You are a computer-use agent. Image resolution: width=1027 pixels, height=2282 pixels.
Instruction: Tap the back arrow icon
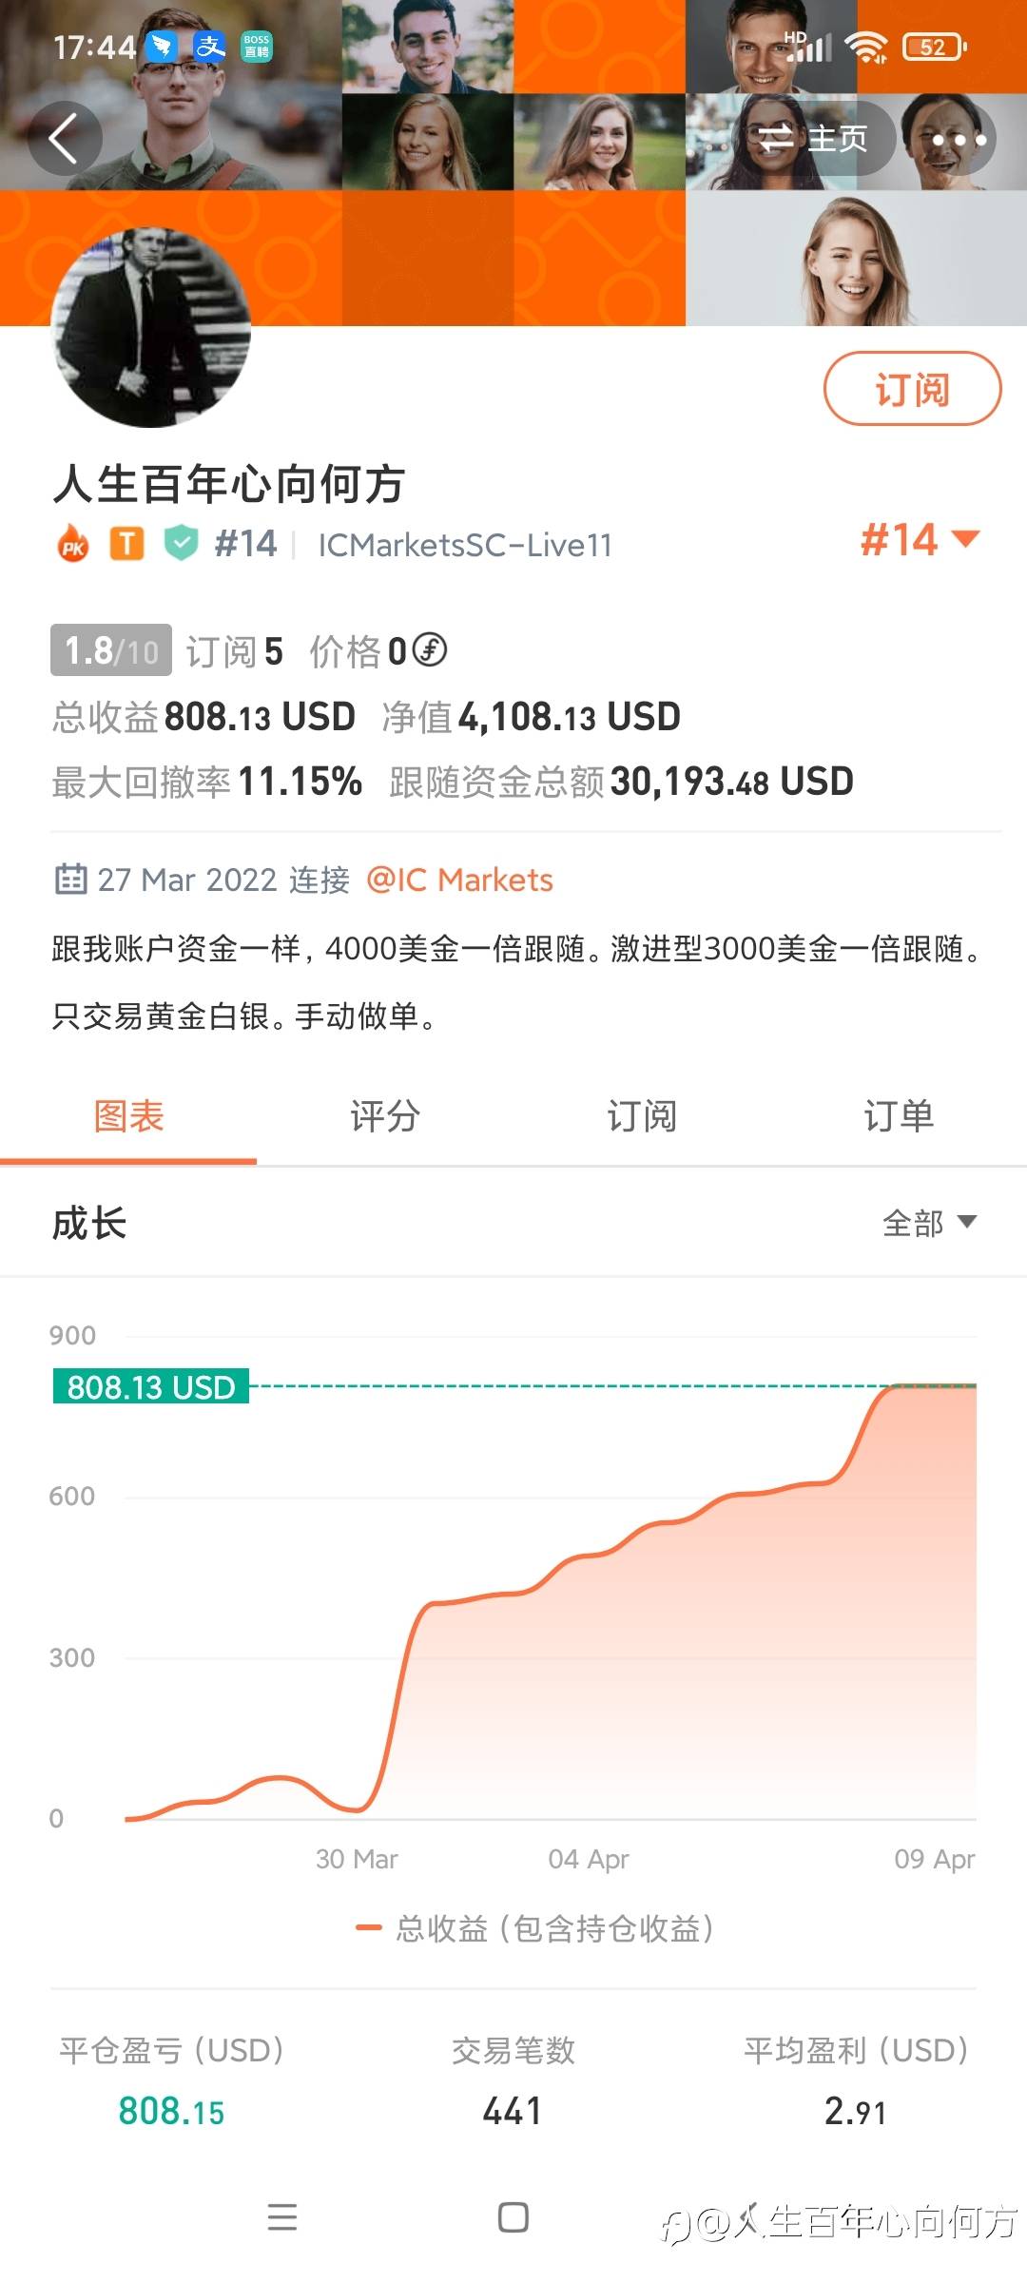click(65, 139)
